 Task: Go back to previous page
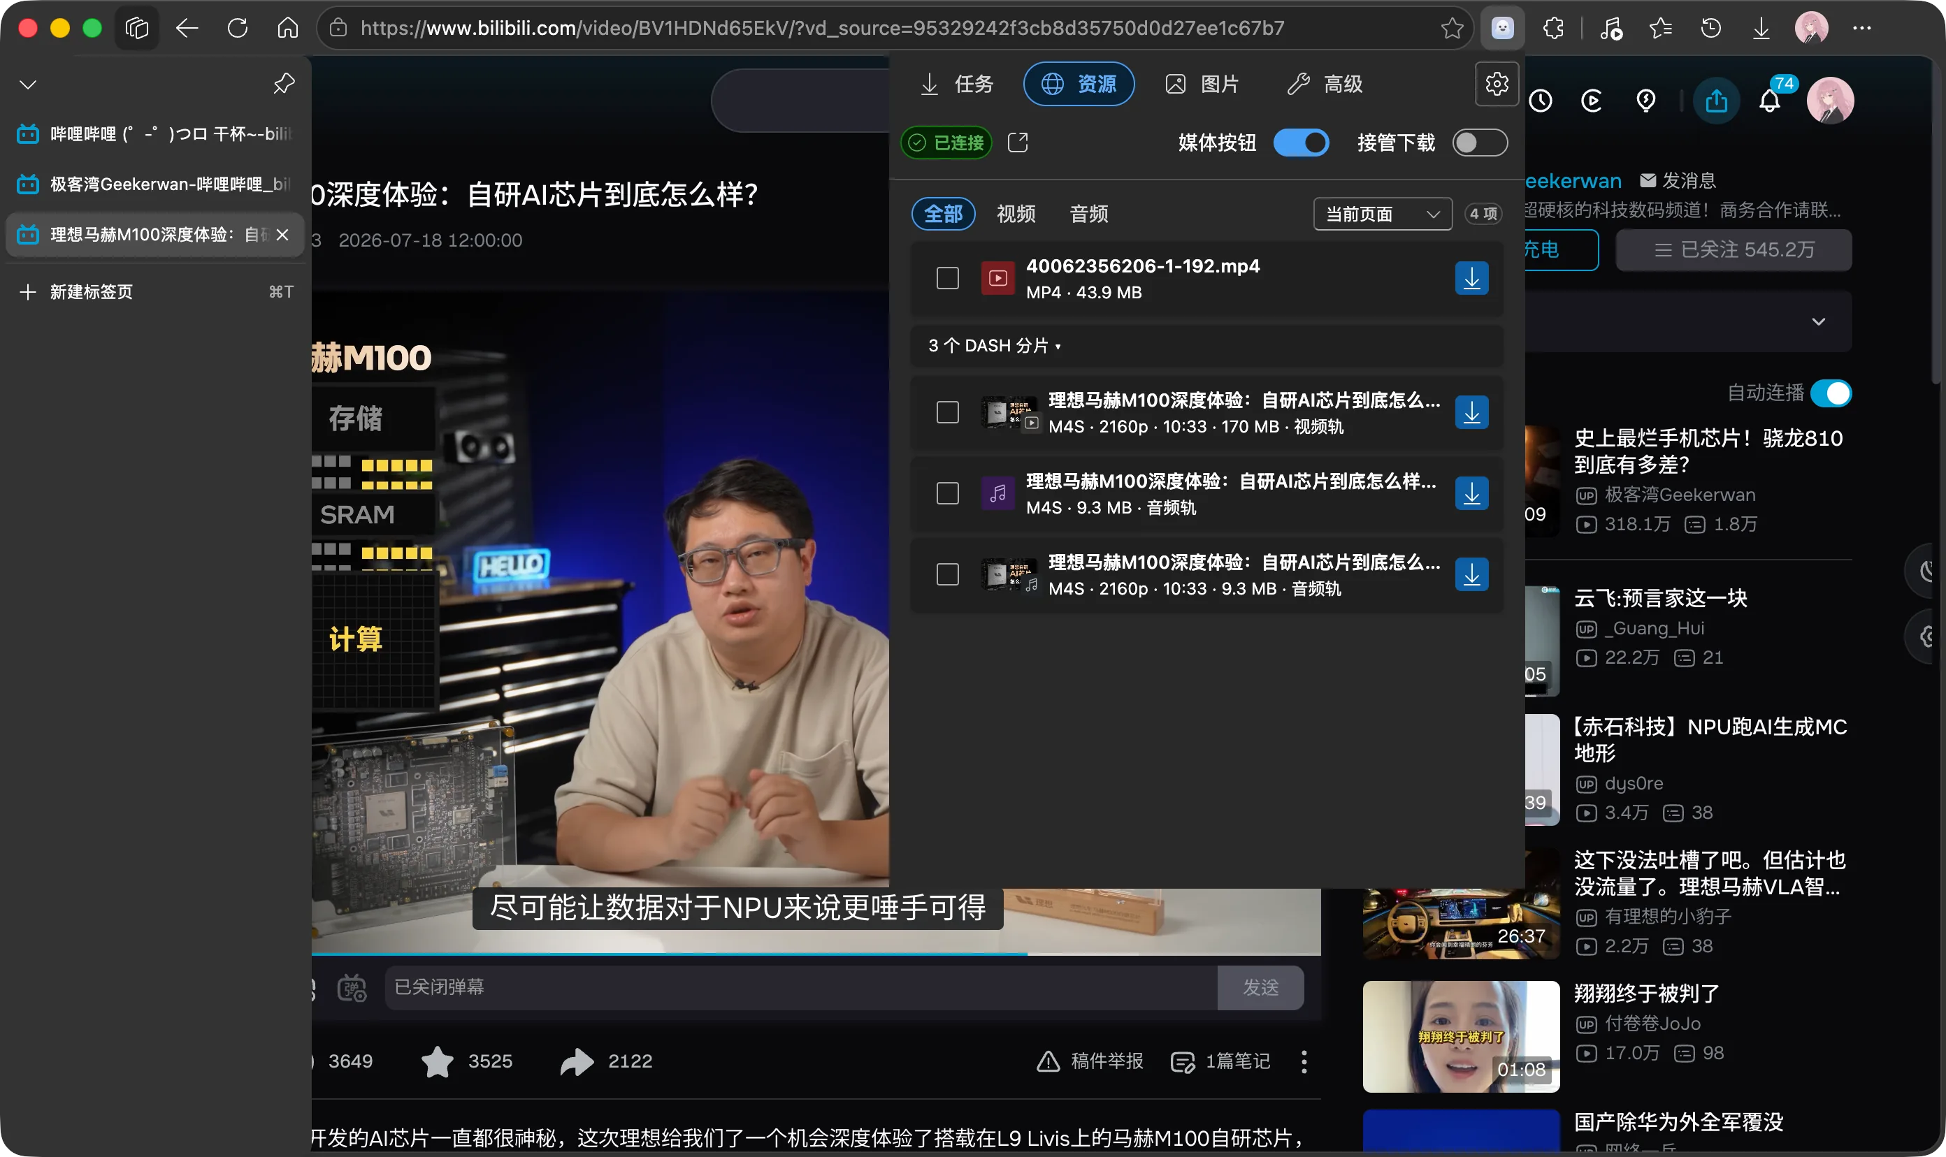pos(187,29)
